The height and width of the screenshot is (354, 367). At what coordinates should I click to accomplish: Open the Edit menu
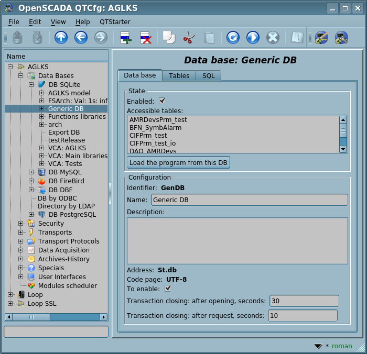click(x=35, y=22)
